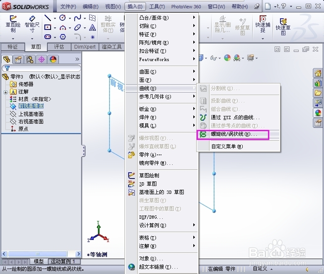Select the Ellipse sketch tool
This screenshot has width=324, height=274.
78,27
